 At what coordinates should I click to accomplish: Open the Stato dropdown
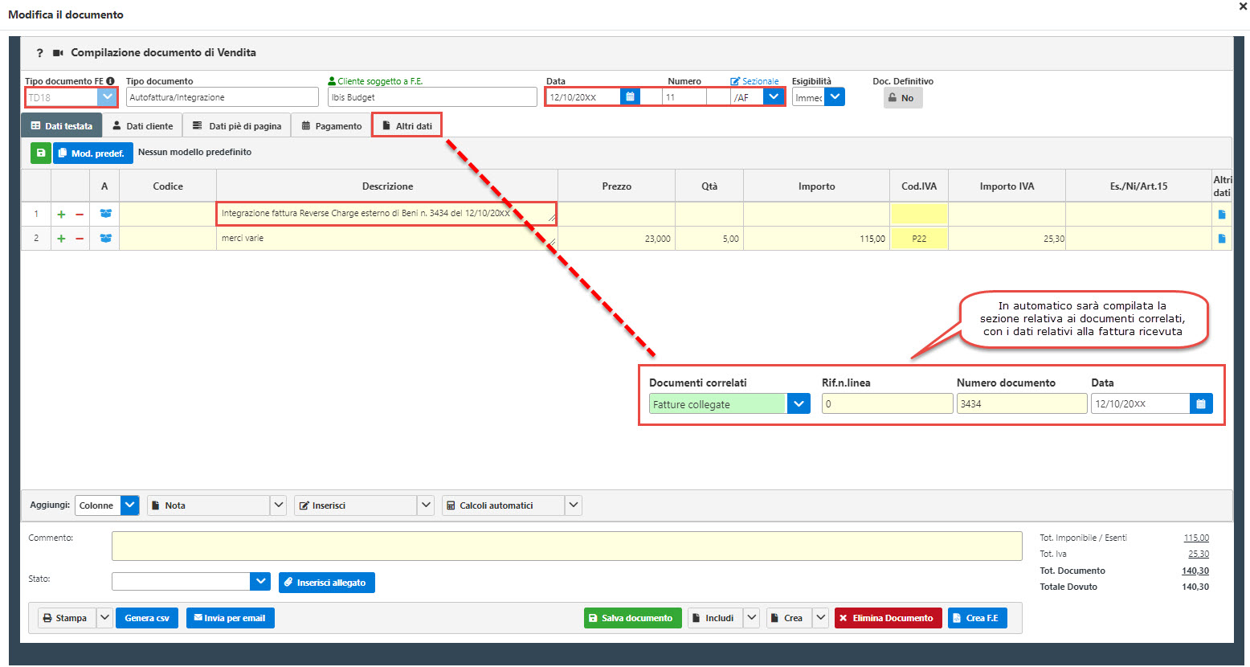[x=260, y=582]
